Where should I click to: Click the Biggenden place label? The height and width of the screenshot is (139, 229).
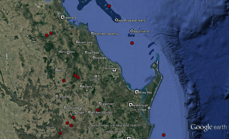coord(108,104)
